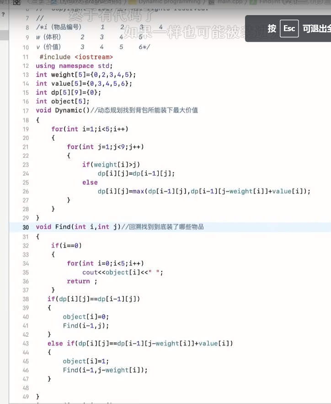
Task: Click the "object[i]=0;" assignment
Action: point(85,317)
